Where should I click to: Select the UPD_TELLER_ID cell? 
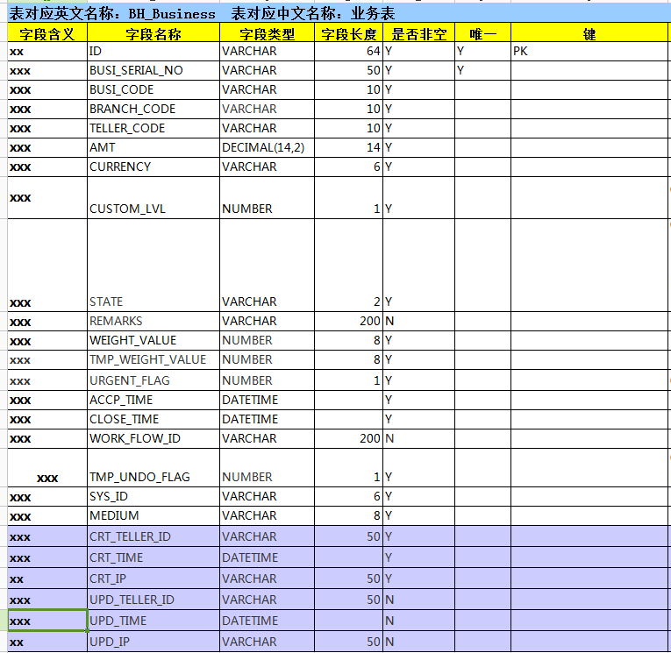point(153,600)
